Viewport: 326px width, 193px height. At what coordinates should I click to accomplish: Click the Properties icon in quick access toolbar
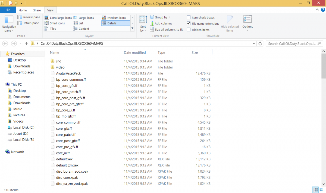click(x=11, y=3)
